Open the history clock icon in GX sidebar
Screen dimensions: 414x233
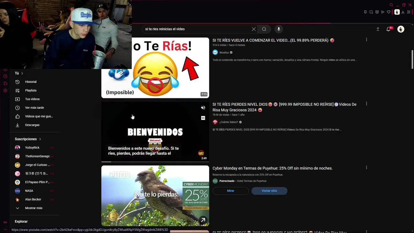click(x=5, y=76)
